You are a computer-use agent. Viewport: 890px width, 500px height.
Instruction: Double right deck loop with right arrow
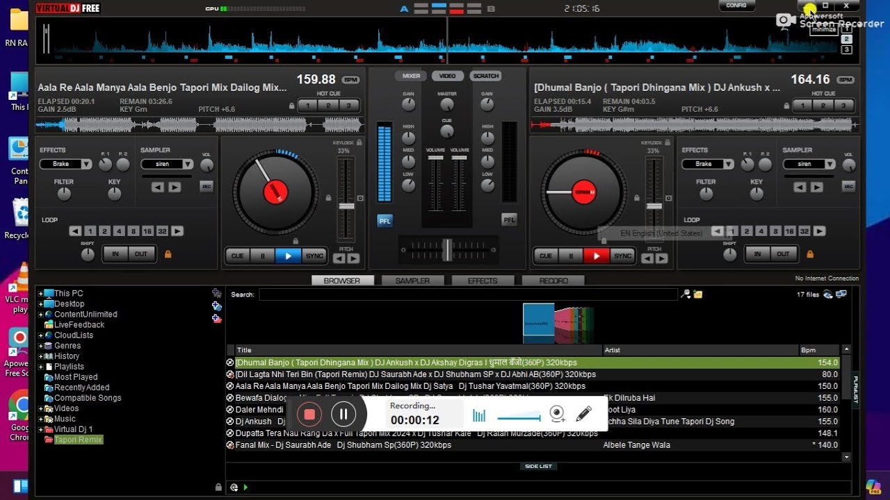pyautogui.click(x=820, y=231)
